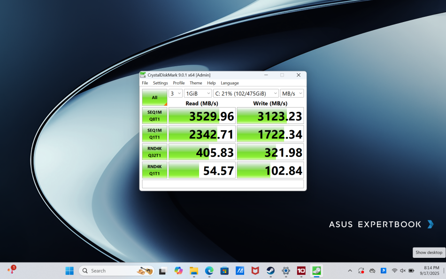The height and width of the screenshot is (279, 446).
Task: Click the empty comment bar at window bottom
Action: [x=223, y=183]
